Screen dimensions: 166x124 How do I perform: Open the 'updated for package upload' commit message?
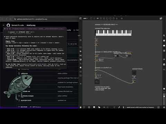[67, 82]
